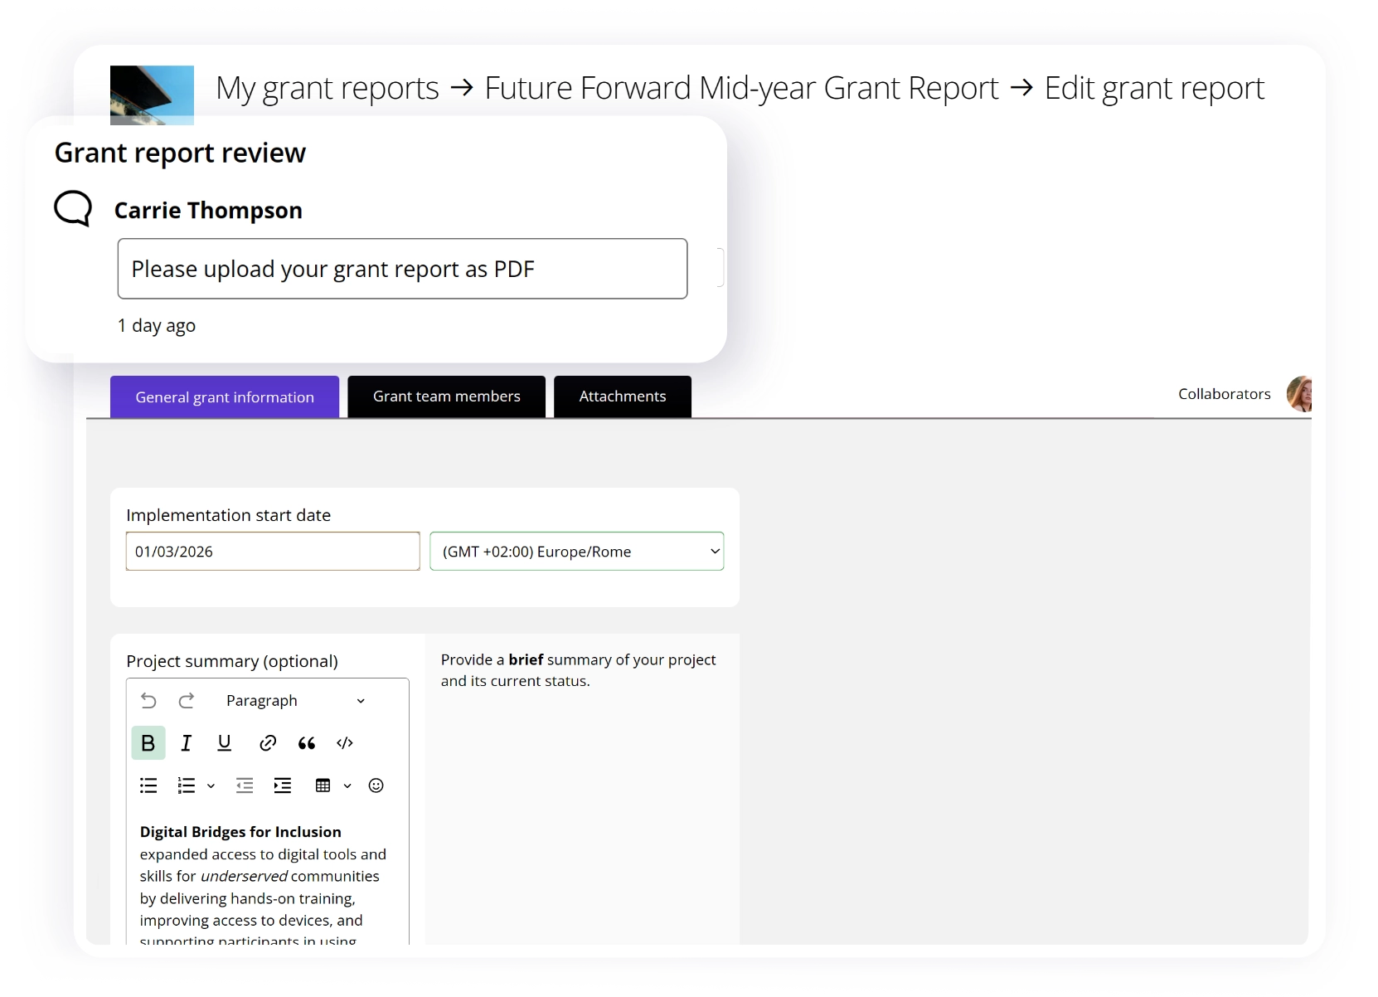Viewport: 1378px width, 997px height.
Task: Increase indent of the text
Action: tap(283, 785)
